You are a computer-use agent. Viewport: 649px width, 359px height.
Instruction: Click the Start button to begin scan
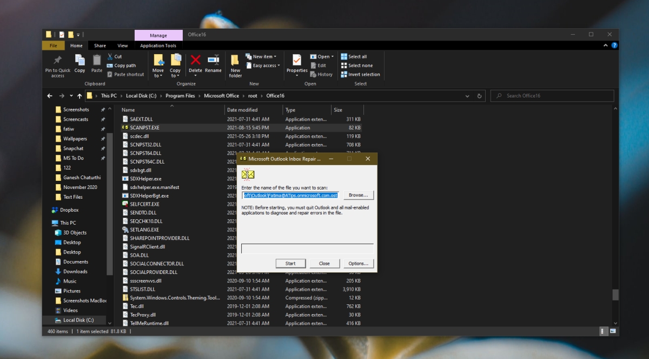290,264
